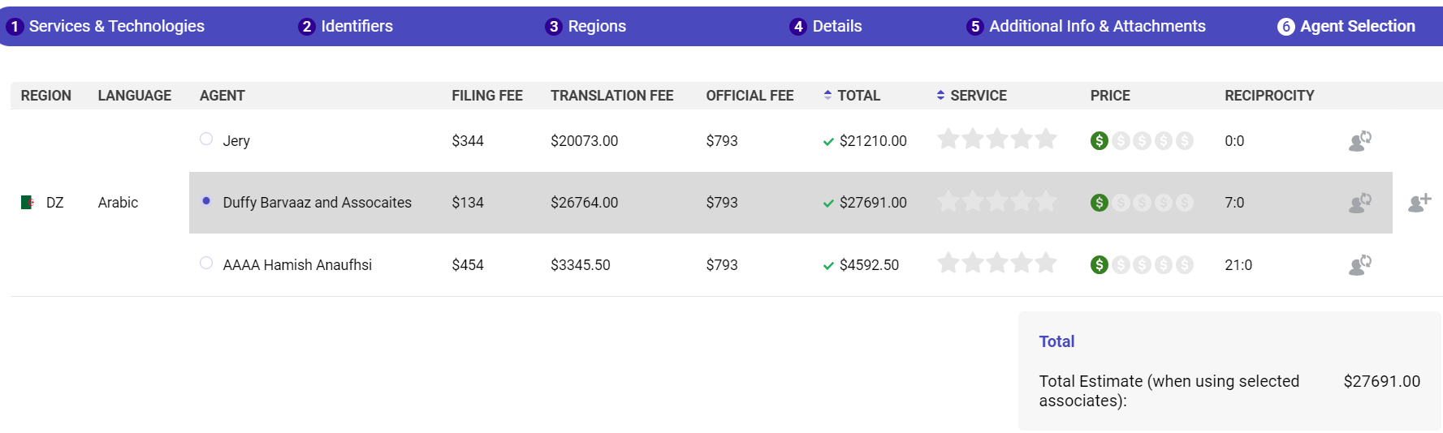Select the Jery agent radio button

(206, 139)
